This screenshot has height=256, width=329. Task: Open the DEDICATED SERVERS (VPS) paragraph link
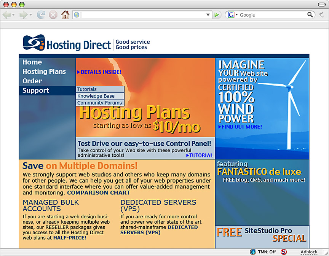tap(159, 230)
